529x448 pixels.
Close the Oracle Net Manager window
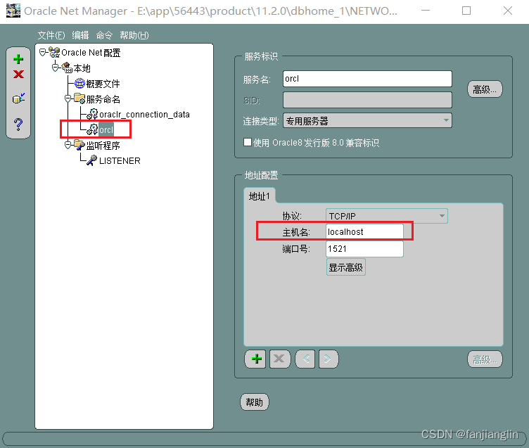click(x=508, y=11)
